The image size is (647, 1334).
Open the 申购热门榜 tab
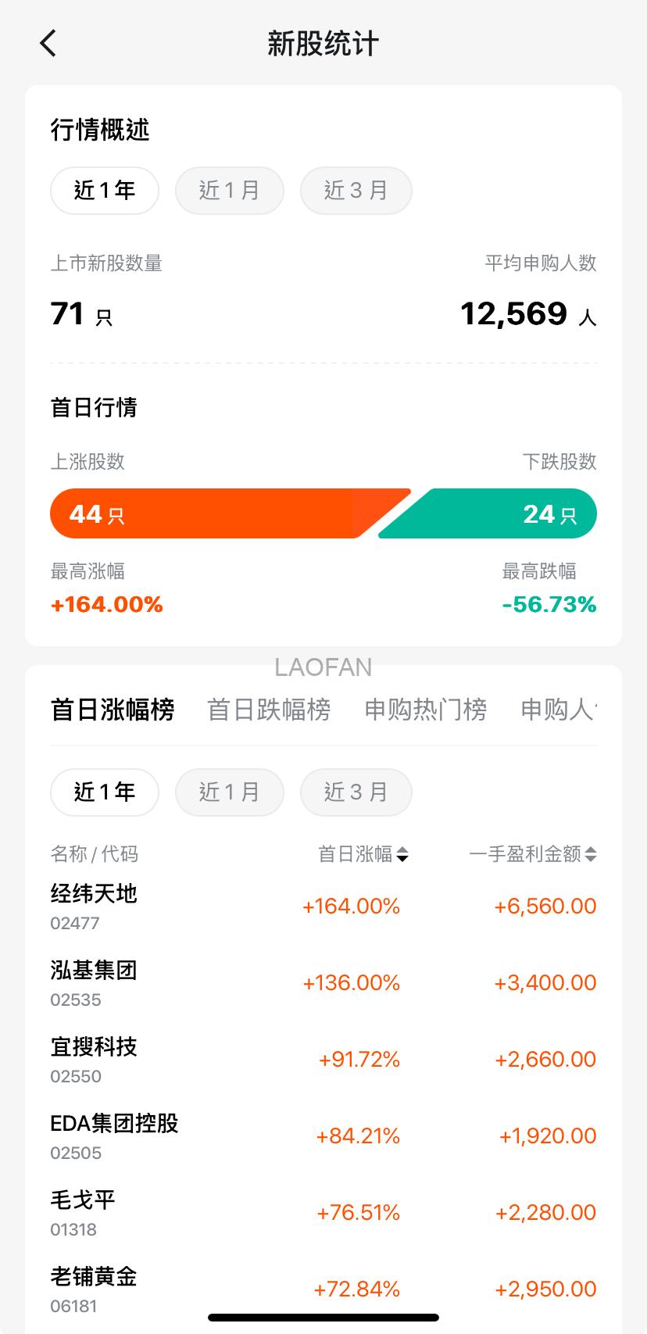pos(425,710)
